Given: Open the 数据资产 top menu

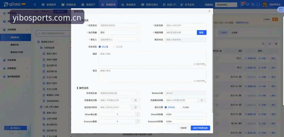Looking at the screenshot, I should pyautogui.click(x=88, y=5).
